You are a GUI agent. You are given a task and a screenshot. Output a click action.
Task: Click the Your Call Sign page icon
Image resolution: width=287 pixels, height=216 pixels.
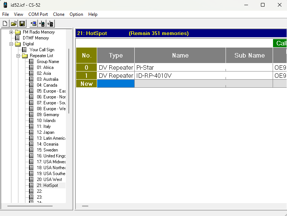click(24, 50)
